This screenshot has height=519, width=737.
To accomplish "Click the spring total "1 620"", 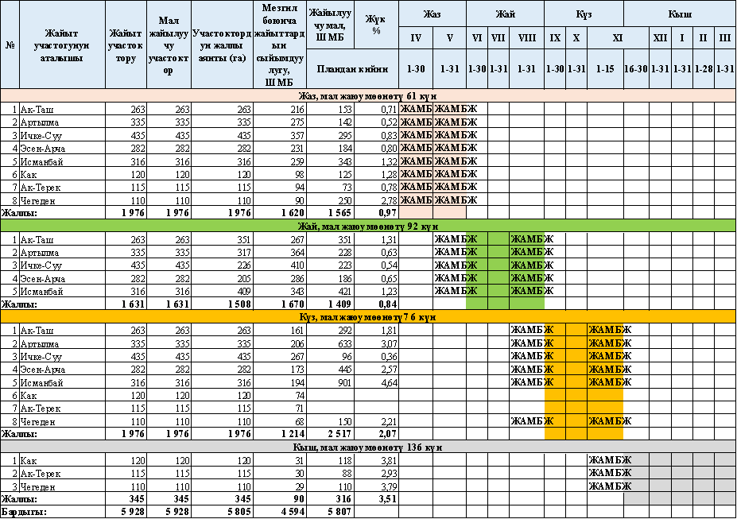I will click(x=280, y=213).
